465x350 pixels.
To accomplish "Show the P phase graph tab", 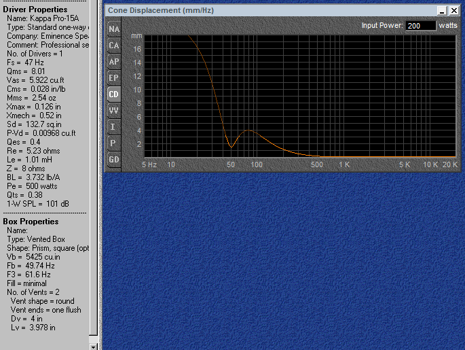I will tap(114, 143).
